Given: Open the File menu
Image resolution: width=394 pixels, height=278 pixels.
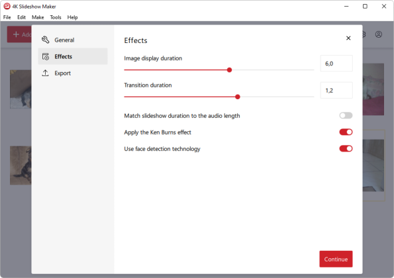Looking at the screenshot, I should 7,17.
